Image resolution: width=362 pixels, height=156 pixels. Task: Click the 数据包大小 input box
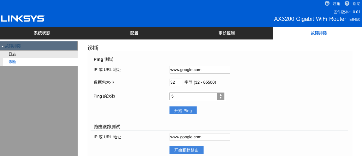(176, 82)
